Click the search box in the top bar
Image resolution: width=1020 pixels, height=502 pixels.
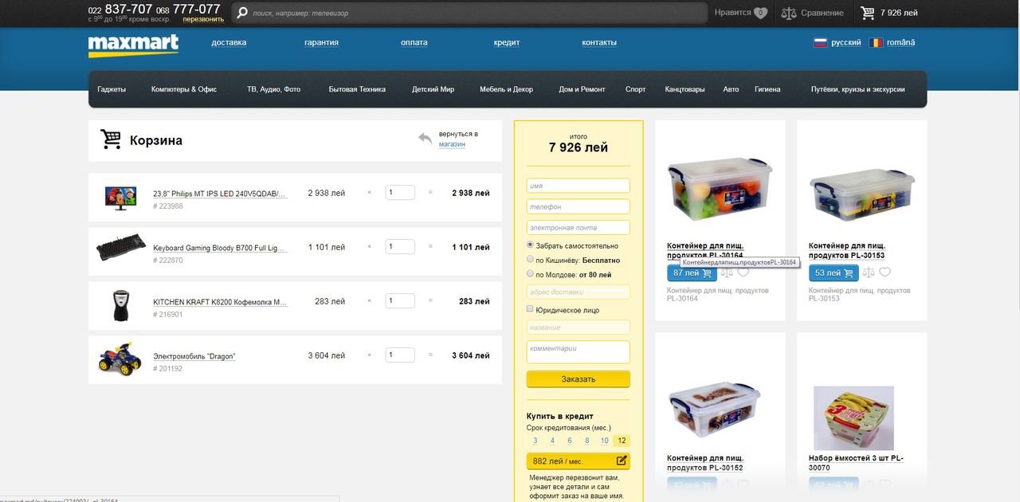469,13
